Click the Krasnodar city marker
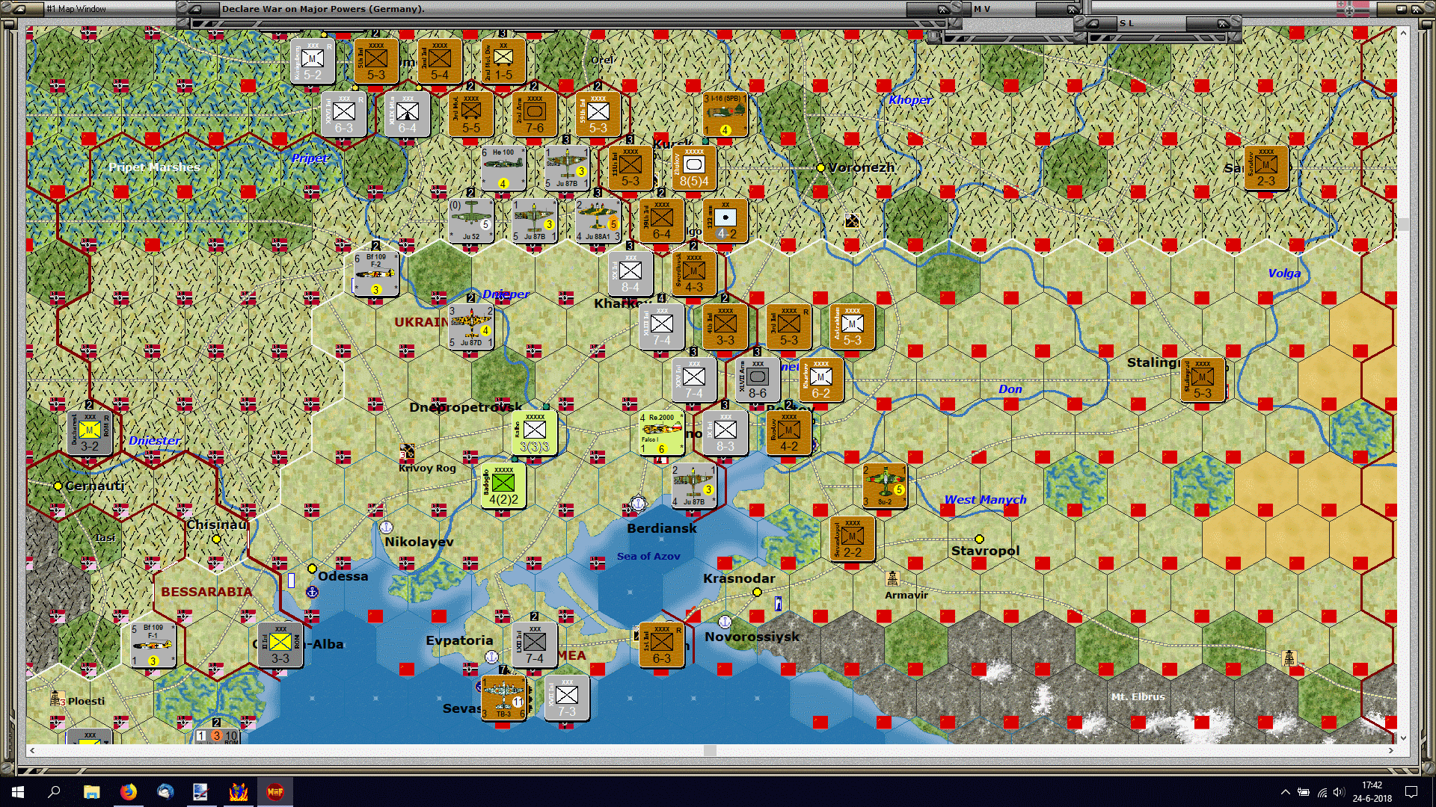The image size is (1436, 807). (x=757, y=592)
